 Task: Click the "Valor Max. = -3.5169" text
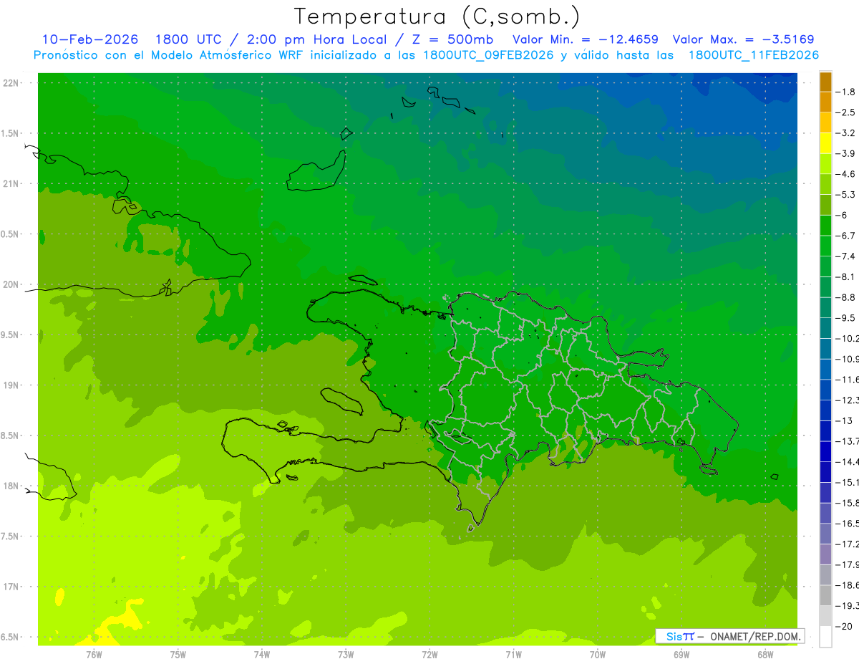(x=744, y=39)
